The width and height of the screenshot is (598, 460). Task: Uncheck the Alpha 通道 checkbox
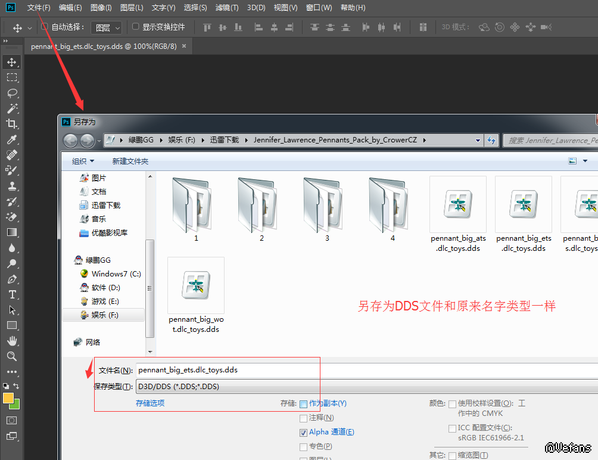click(x=304, y=432)
